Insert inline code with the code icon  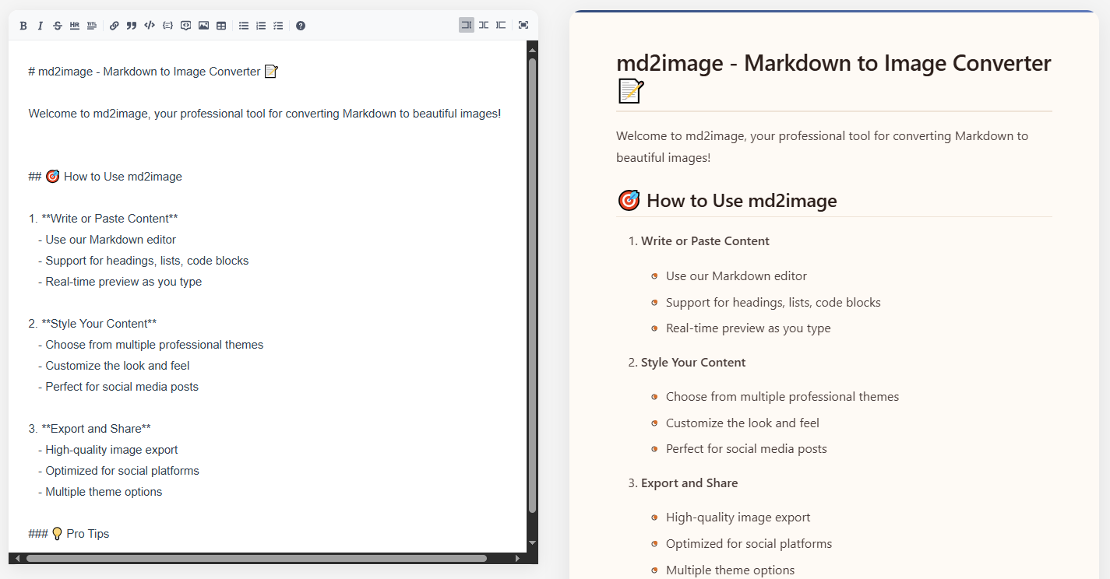tap(150, 26)
